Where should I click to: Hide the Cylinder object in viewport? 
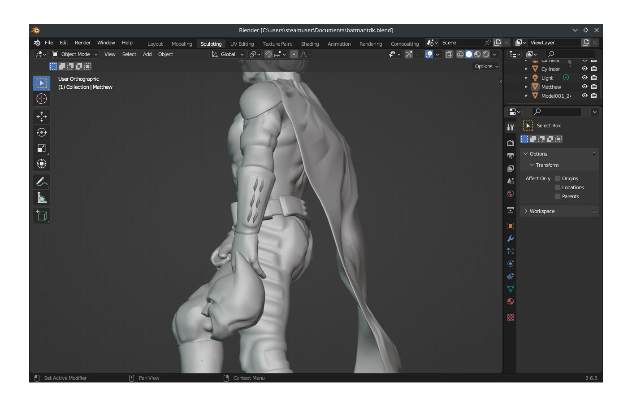[x=584, y=69]
